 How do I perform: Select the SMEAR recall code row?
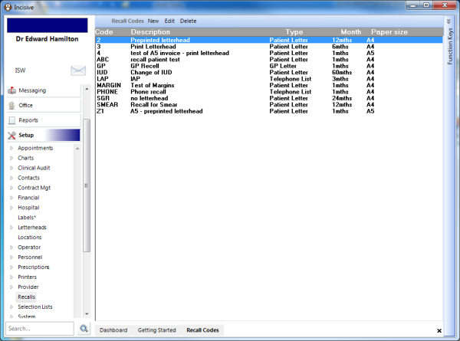point(269,105)
